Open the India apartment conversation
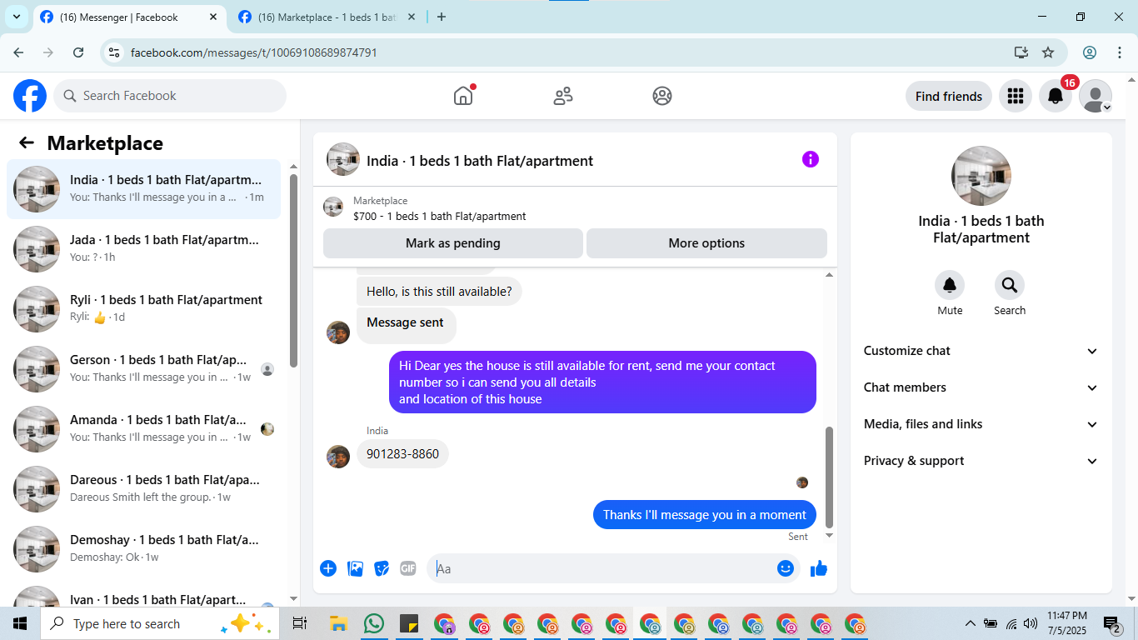1138x640 pixels. tap(143, 189)
